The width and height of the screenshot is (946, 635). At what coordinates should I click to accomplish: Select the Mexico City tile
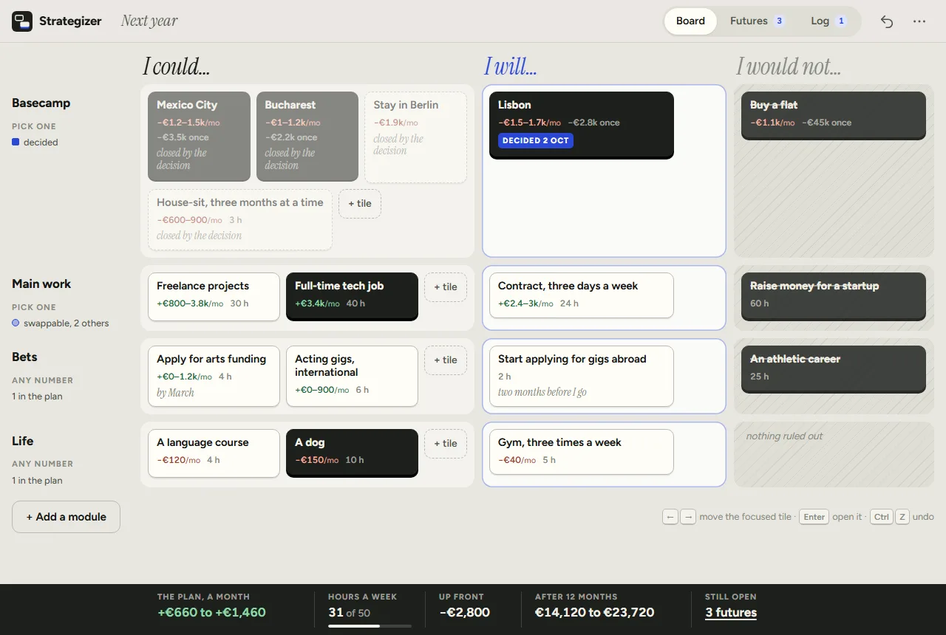pyautogui.click(x=199, y=136)
